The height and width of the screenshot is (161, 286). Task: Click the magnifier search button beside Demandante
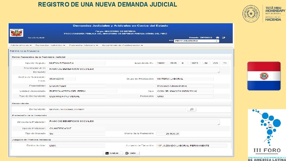(x=192, y=109)
